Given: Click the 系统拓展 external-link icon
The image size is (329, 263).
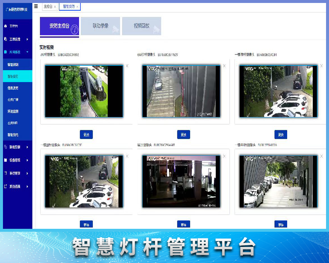Looking at the screenshot, I should point(5,186).
